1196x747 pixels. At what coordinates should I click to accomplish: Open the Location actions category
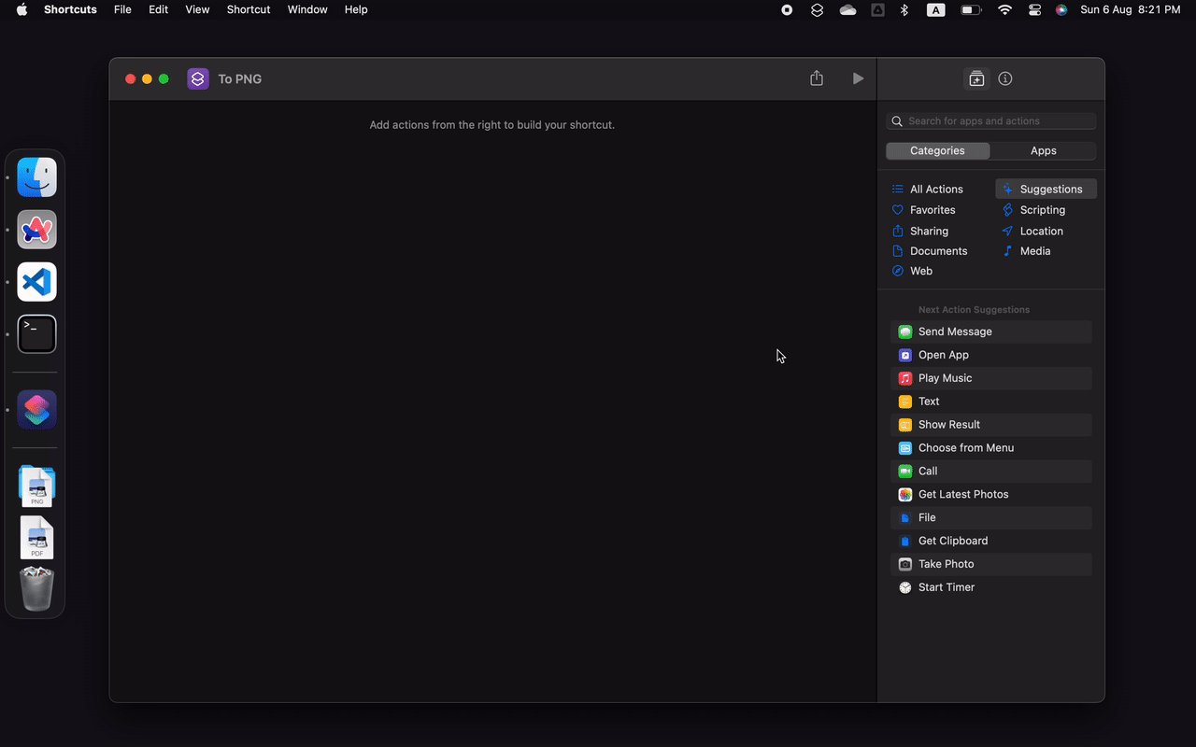(x=1039, y=231)
